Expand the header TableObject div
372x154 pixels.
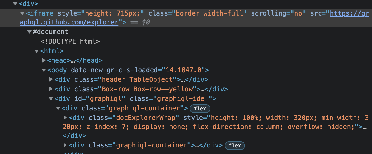pos(51,79)
